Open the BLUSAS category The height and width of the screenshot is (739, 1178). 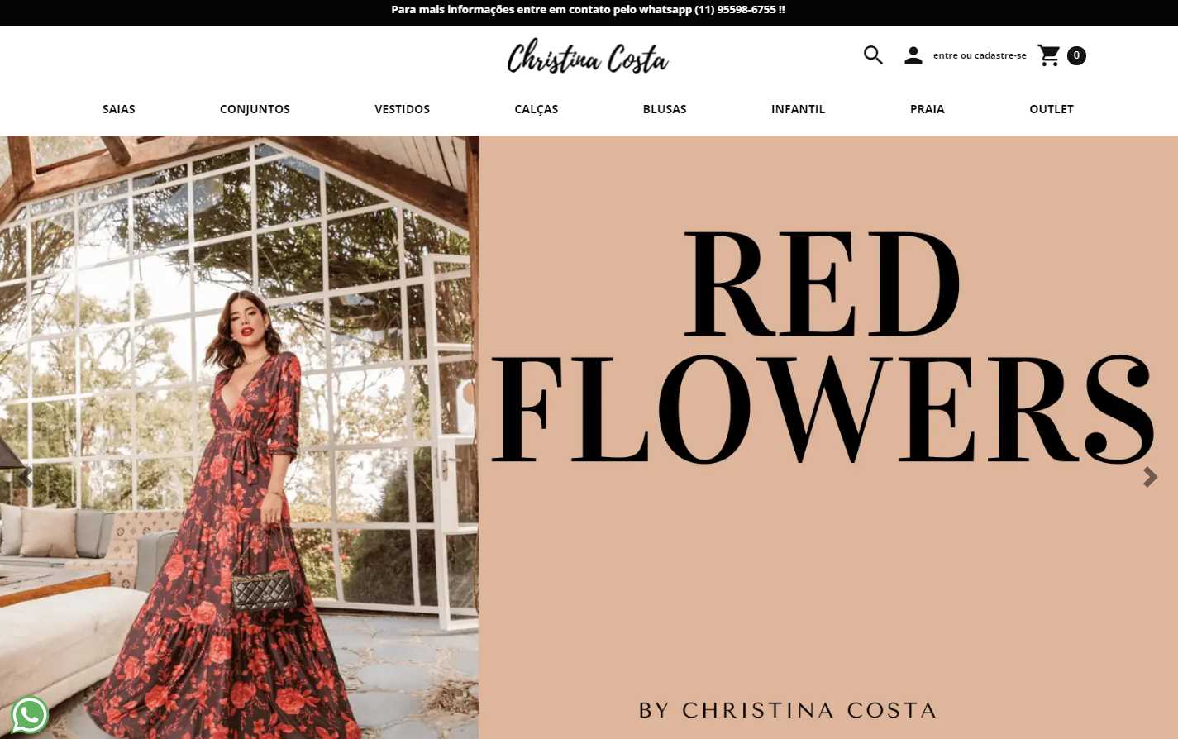(665, 109)
